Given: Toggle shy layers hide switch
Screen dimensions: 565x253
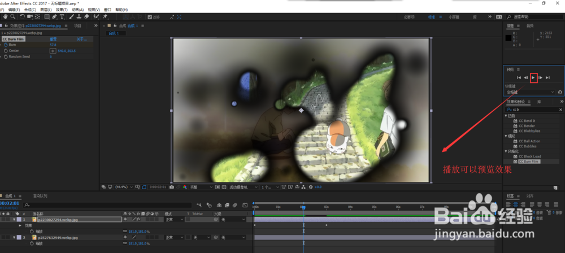Looking at the screenshot, I should click(219, 206).
